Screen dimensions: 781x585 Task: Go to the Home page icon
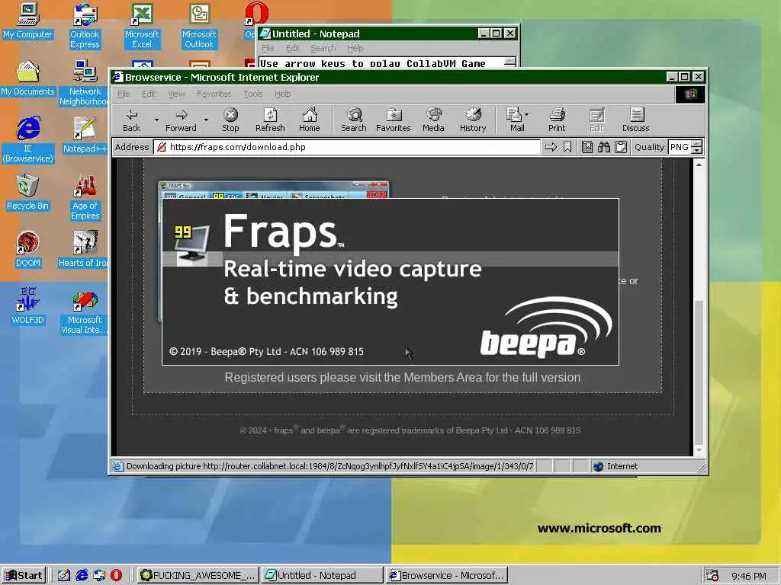tap(310, 120)
